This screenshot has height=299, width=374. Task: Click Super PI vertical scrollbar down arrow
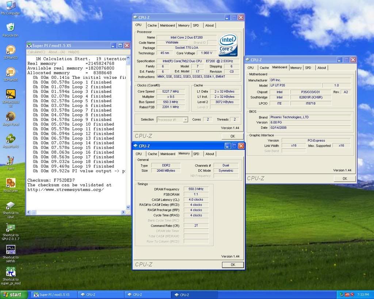[x=128, y=207]
